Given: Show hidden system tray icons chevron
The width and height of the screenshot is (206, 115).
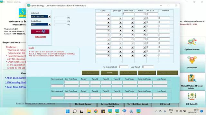Looking at the screenshot, I should (x=156, y=111).
